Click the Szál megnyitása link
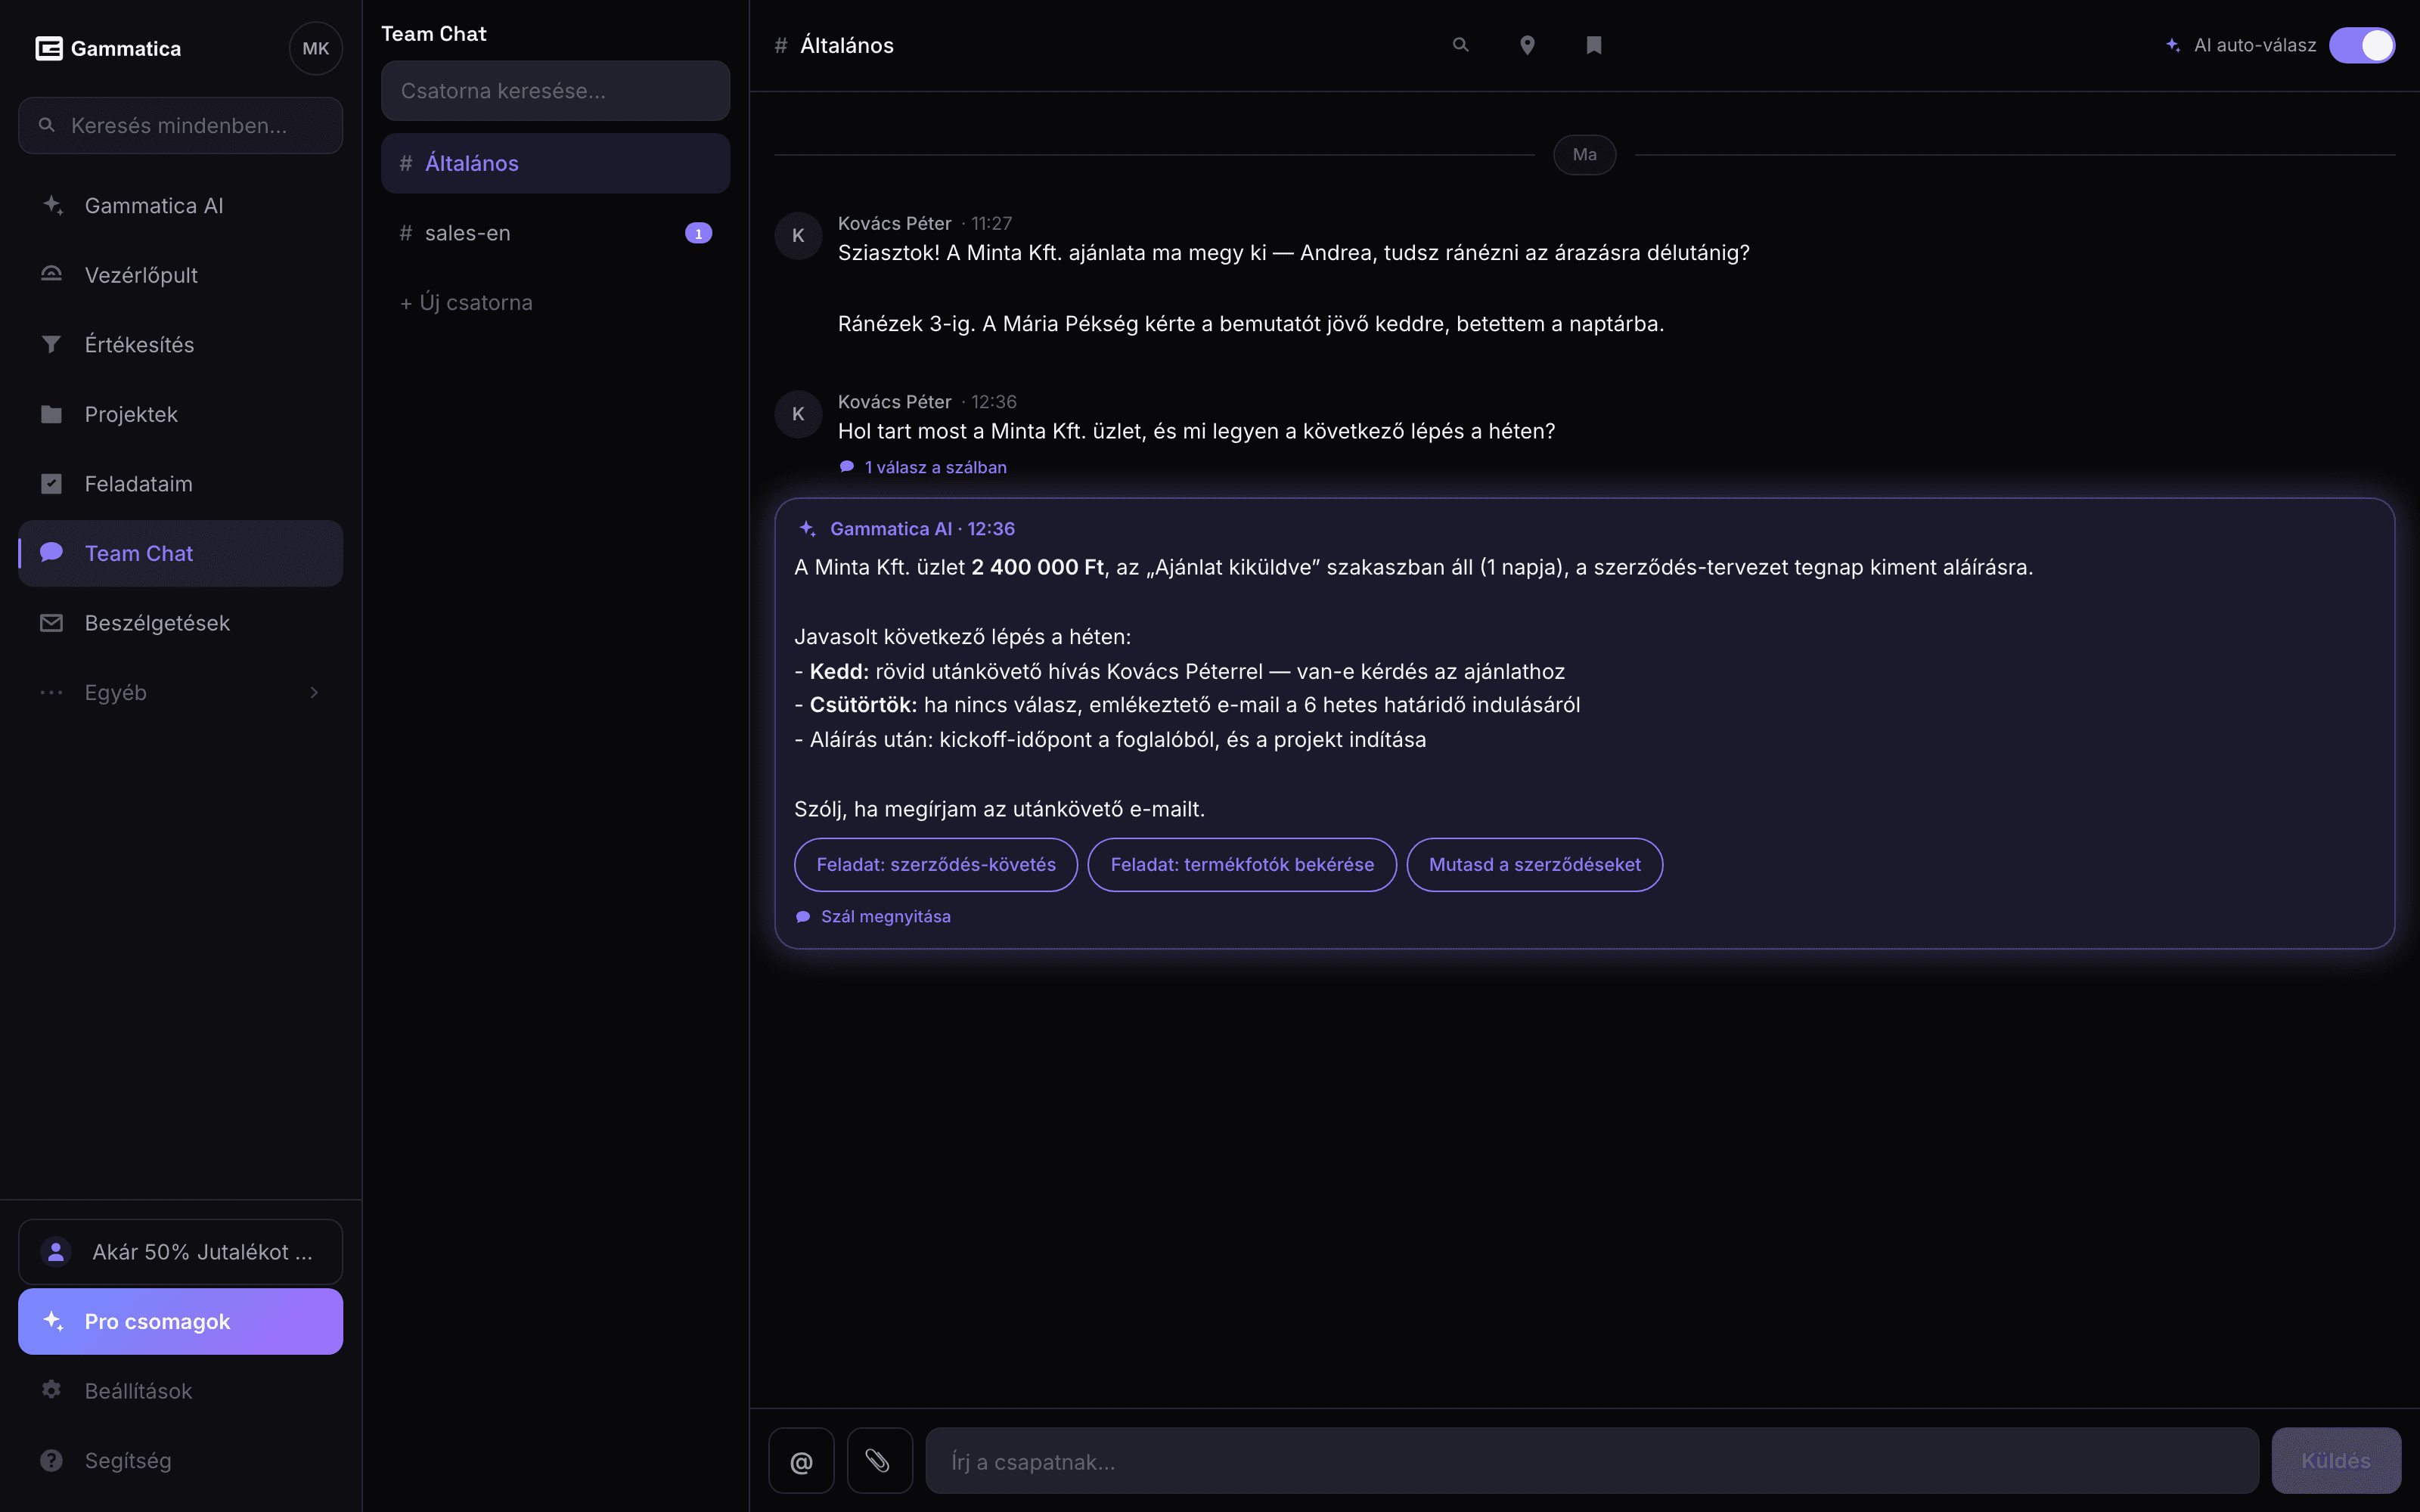This screenshot has width=2420, height=1512. [873, 917]
